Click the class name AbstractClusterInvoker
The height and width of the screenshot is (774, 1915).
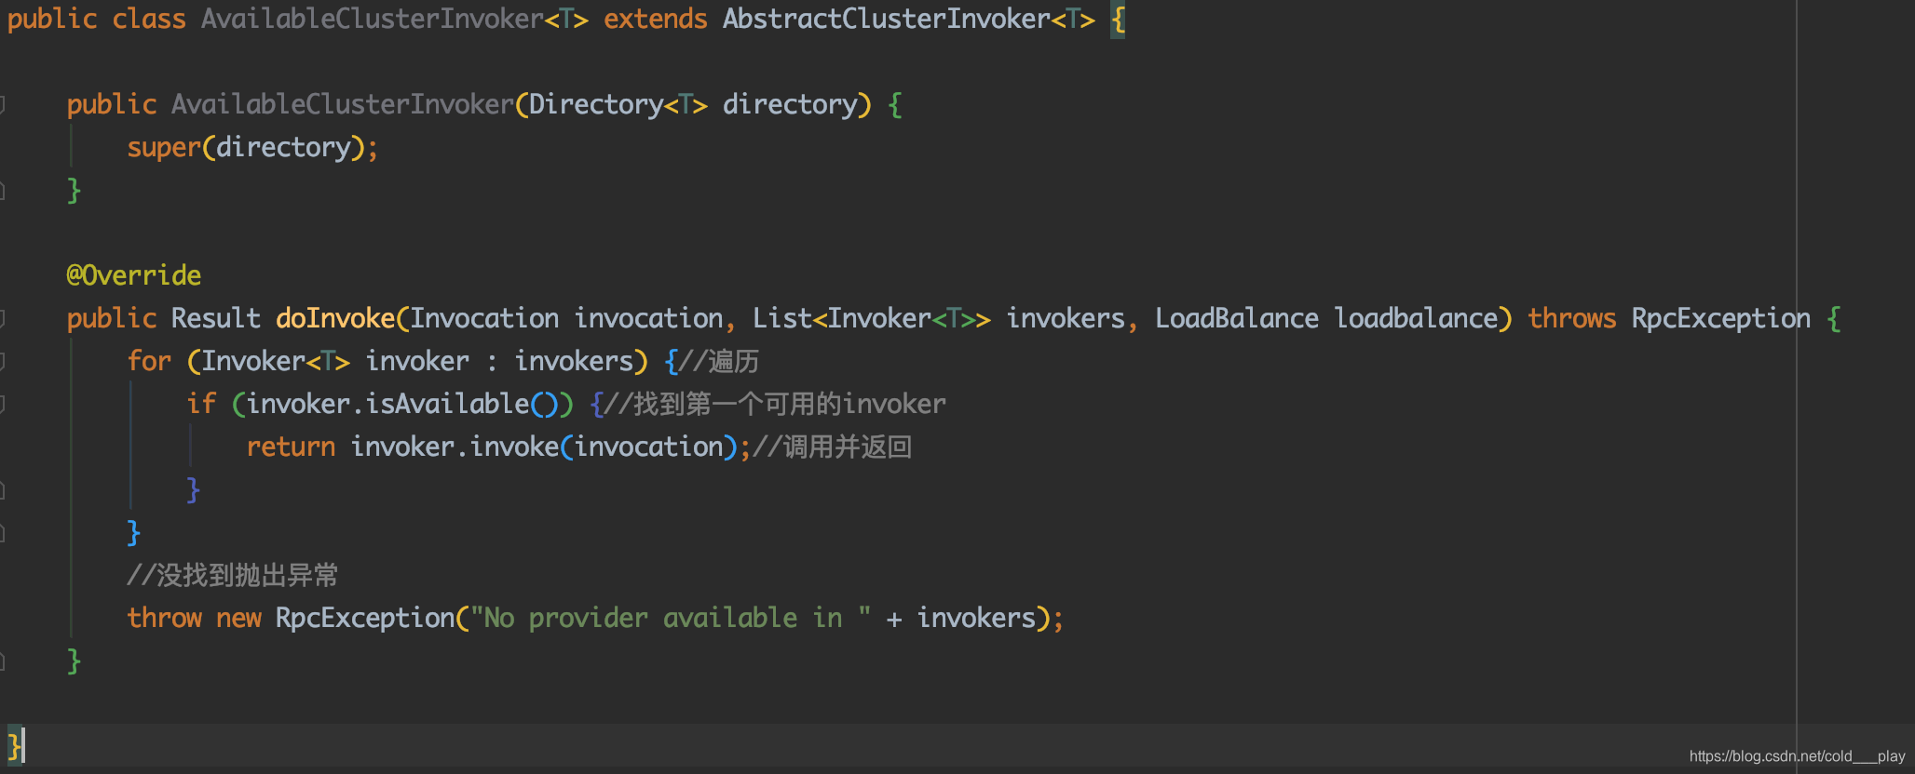[x=886, y=19]
